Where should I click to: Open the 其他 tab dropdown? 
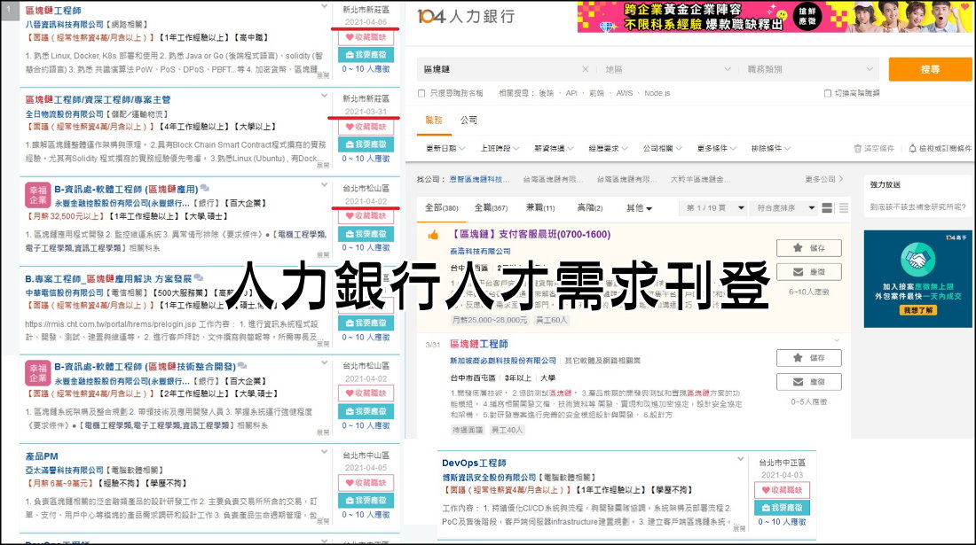pos(639,208)
